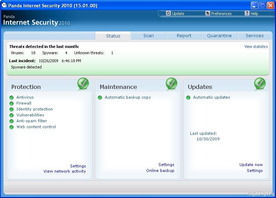Click the Spyware detected message

pyautogui.click(x=26, y=67)
